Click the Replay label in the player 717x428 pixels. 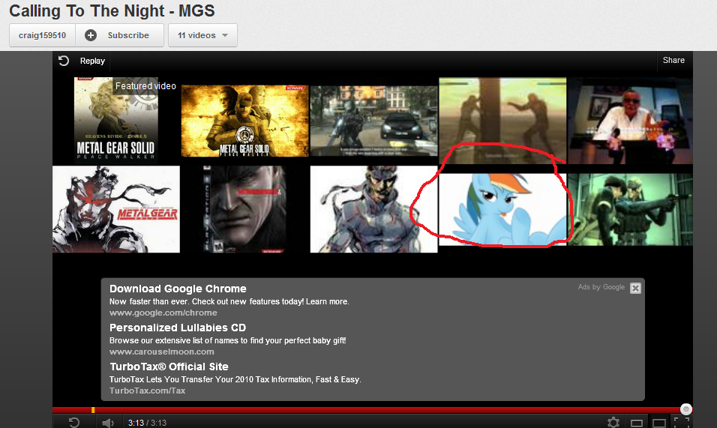92,61
